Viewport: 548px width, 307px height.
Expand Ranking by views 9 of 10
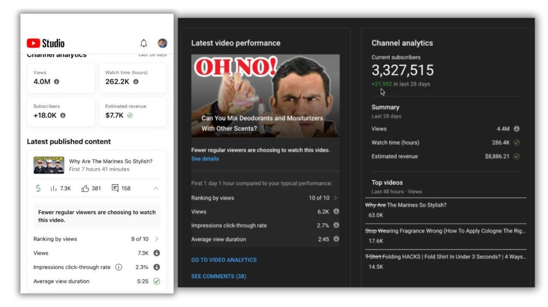157,239
